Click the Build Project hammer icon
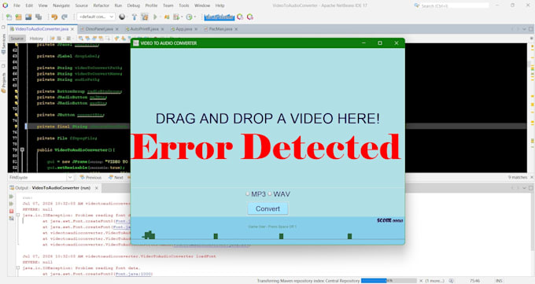 (135, 17)
